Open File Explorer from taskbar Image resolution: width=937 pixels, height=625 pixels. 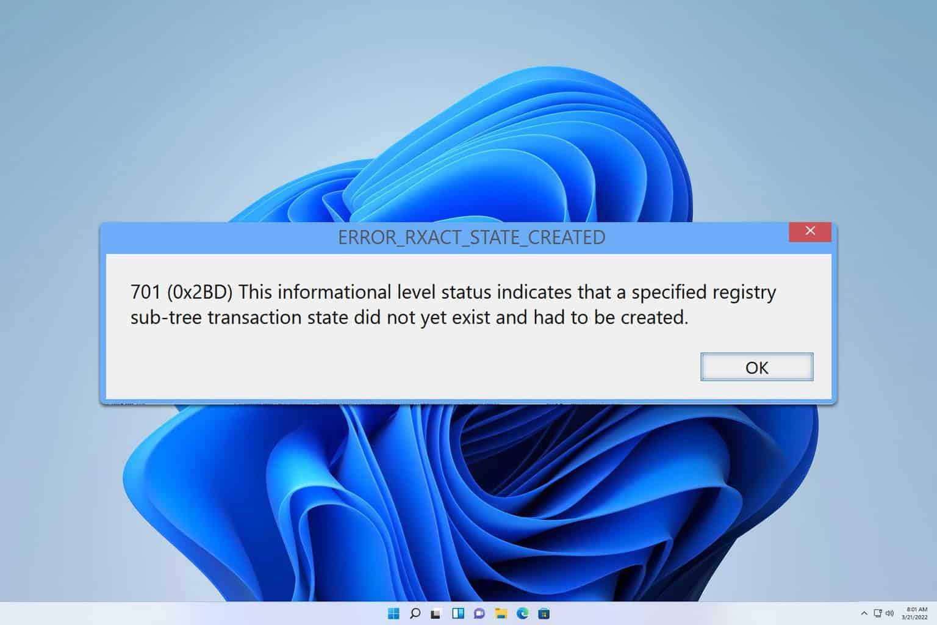point(501,613)
